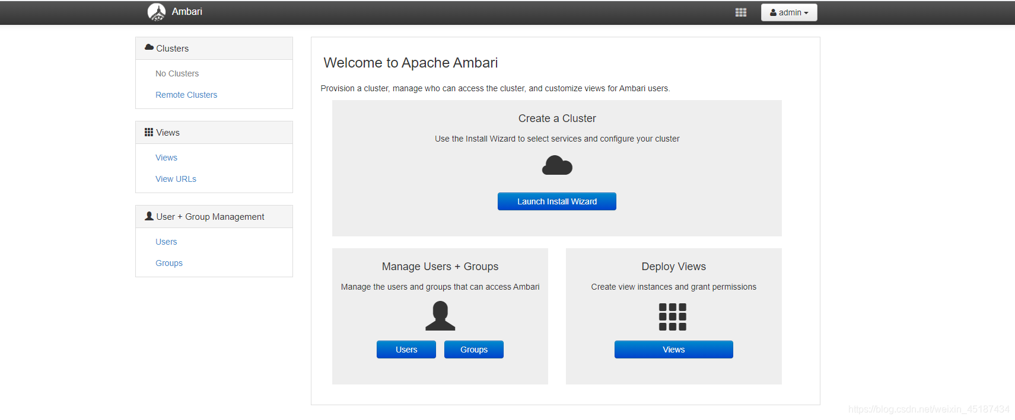Screen dimensions: 1015x420
Task: Click the blue Users button
Action: pyautogui.click(x=406, y=350)
